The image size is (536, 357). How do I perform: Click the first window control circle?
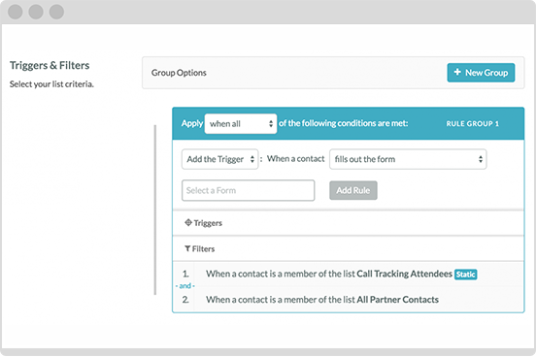tap(16, 12)
